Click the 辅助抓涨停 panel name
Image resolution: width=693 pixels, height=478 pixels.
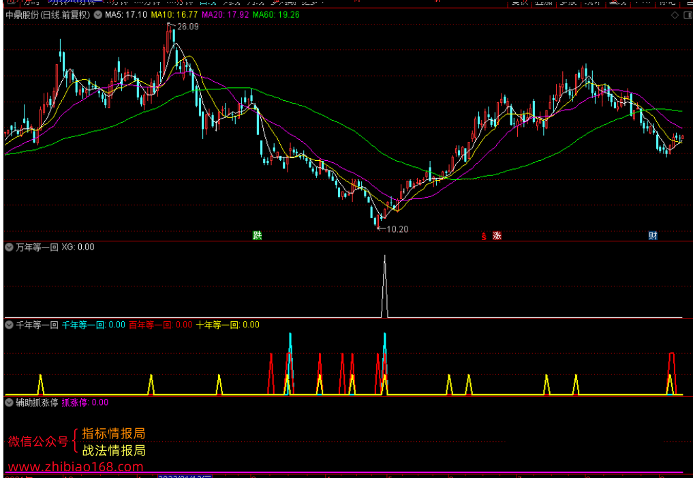click(x=37, y=402)
